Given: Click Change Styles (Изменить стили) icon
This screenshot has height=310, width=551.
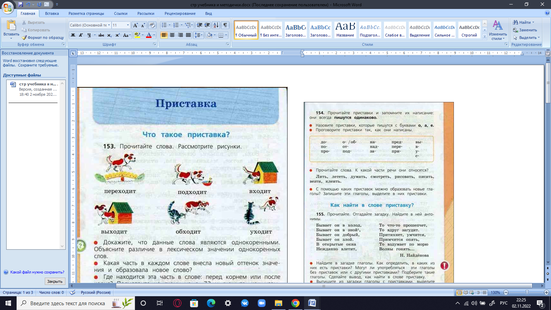Looking at the screenshot, I should point(498,30).
